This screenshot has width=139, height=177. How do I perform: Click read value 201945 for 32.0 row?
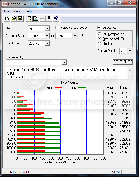pos(125,118)
